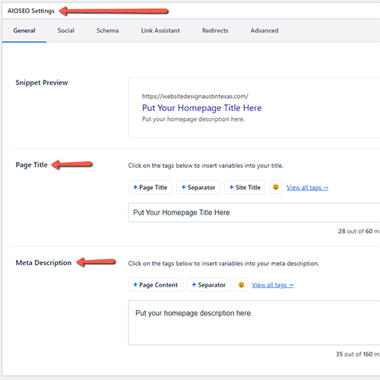Click the AIOSEO Settings panel heading
380x380 pixels.
[x=31, y=11]
